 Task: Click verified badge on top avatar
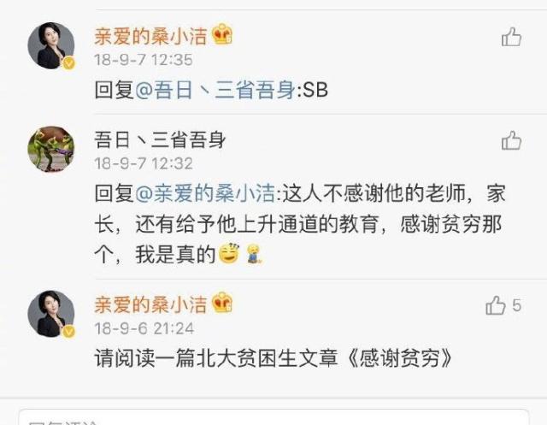coord(68,62)
